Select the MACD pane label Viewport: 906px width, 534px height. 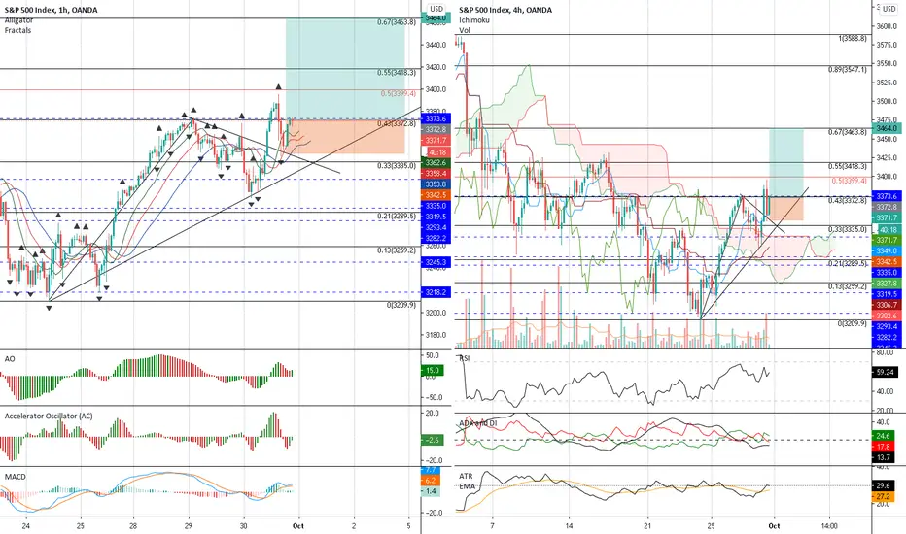tap(15, 477)
